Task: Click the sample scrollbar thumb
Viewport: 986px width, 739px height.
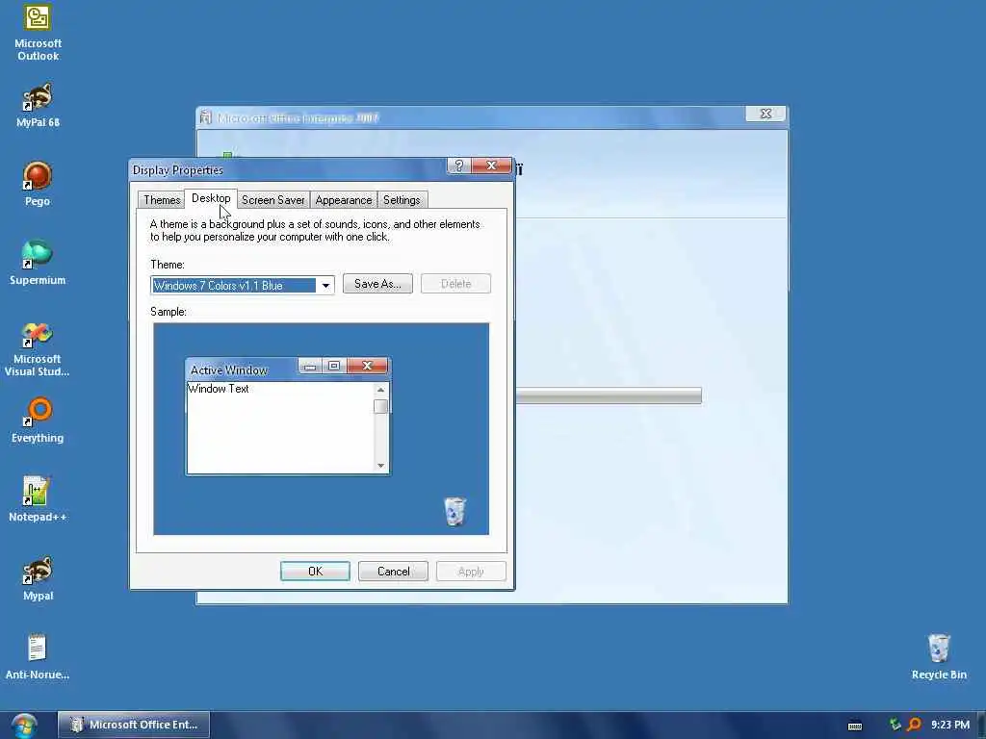Action: [x=380, y=407]
